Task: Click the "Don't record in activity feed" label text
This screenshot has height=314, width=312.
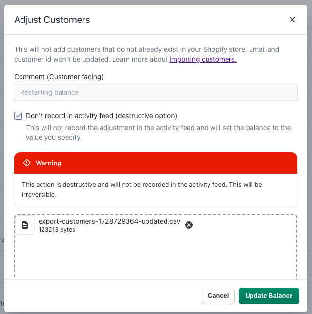Action: click(x=102, y=116)
